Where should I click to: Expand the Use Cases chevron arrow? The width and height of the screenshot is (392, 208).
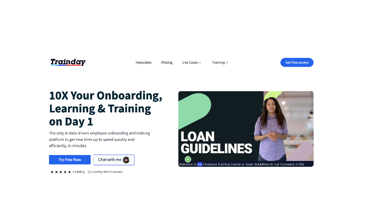(200, 63)
